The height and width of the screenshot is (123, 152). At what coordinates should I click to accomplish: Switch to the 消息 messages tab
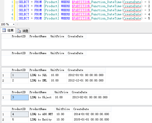pos(23,31)
